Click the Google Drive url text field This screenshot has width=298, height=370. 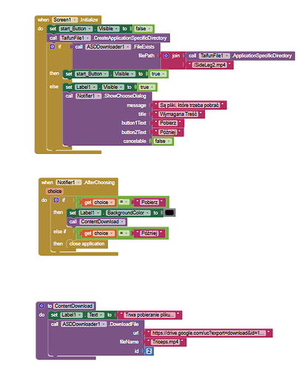(209, 333)
